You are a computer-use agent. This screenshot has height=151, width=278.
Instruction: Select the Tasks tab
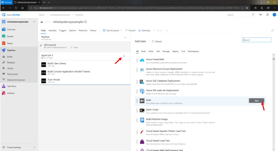pyautogui.click(x=43, y=31)
